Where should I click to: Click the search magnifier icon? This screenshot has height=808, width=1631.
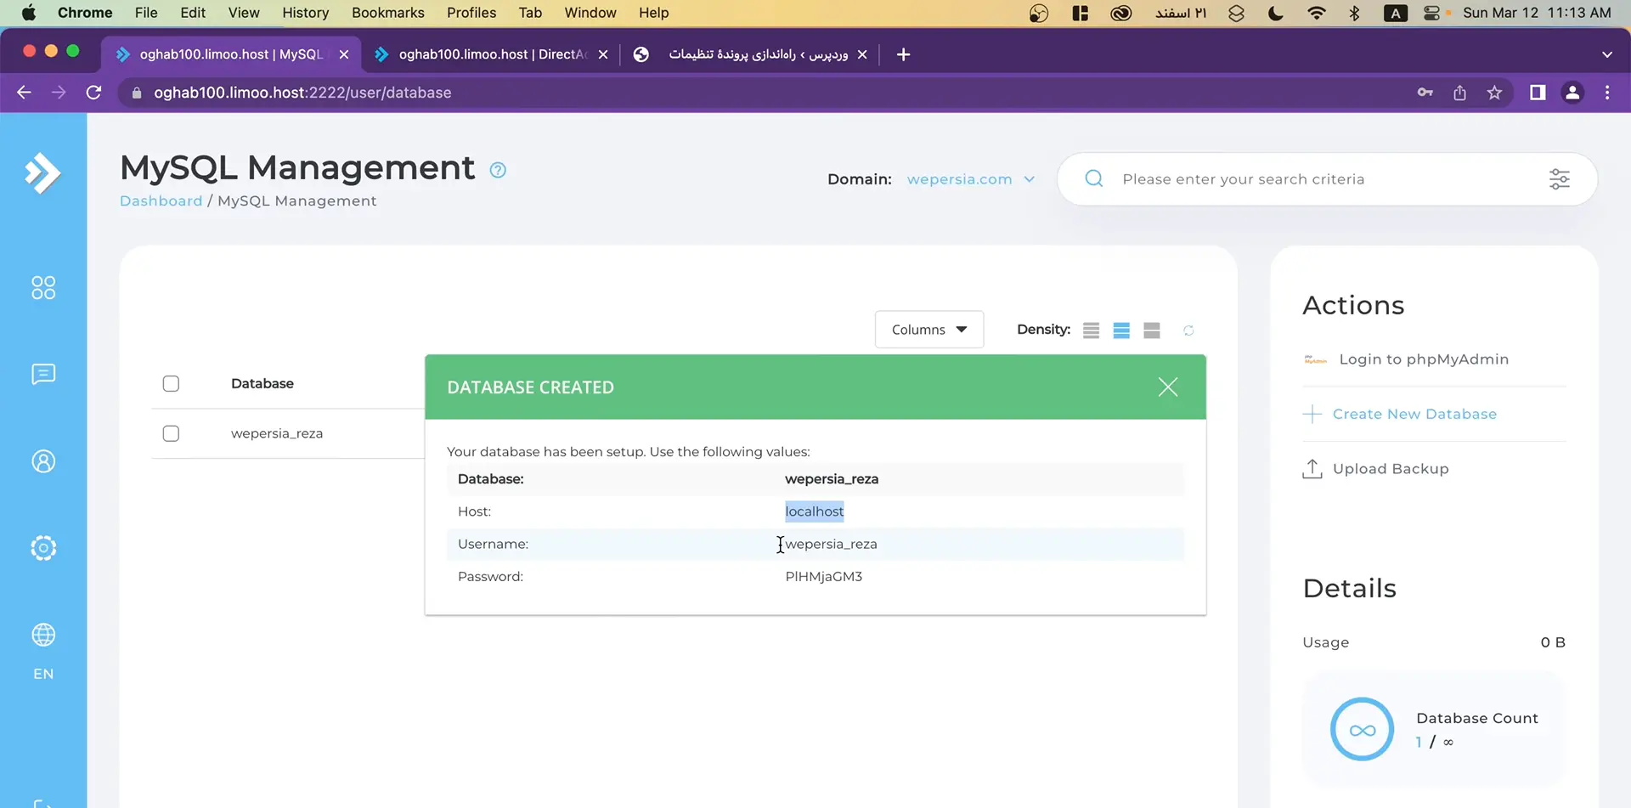point(1094,178)
